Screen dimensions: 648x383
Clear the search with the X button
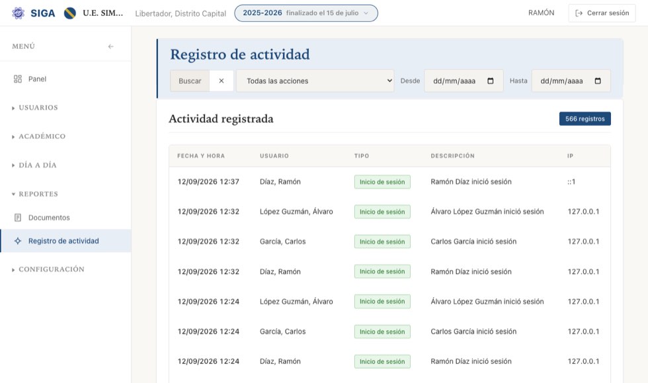coord(222,81)
